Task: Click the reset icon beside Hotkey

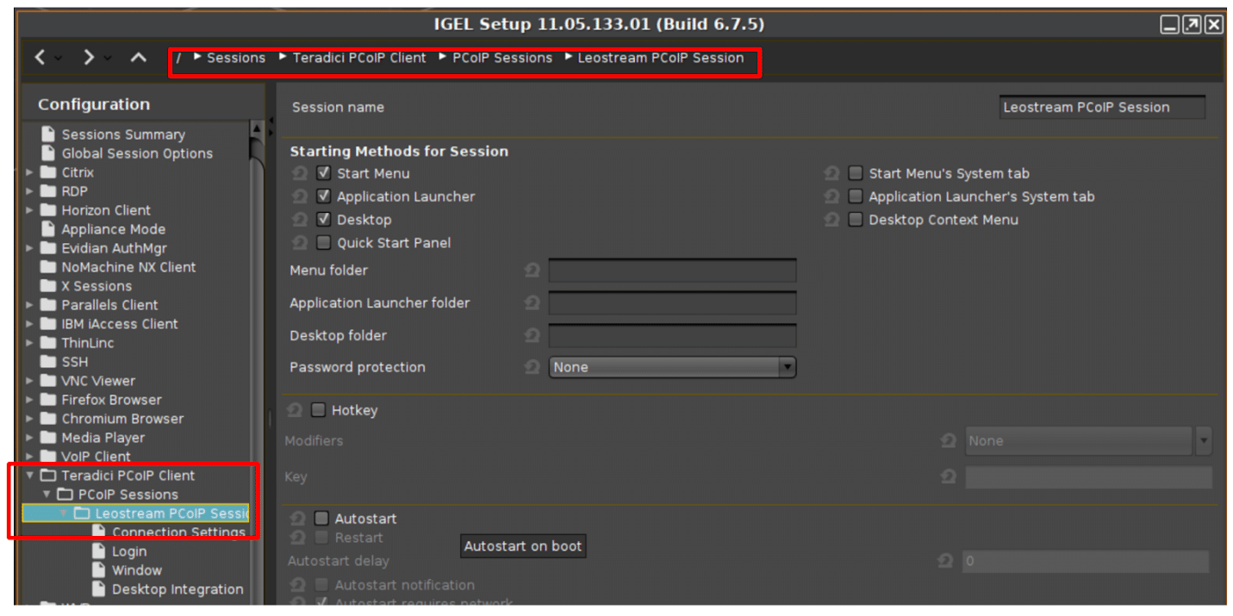Action: tap(295, 410)
